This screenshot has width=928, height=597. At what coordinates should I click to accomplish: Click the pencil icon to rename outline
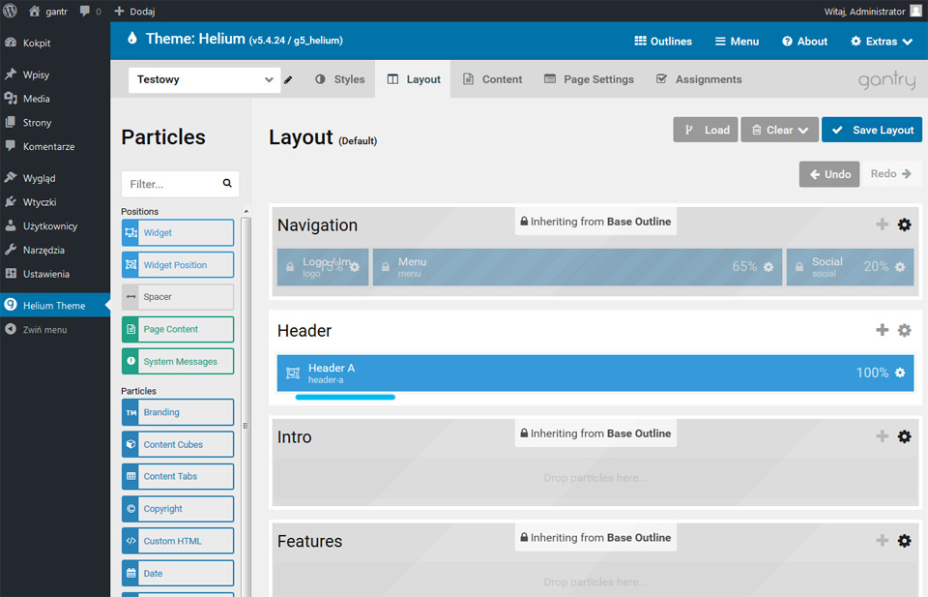tap(288, 80)
